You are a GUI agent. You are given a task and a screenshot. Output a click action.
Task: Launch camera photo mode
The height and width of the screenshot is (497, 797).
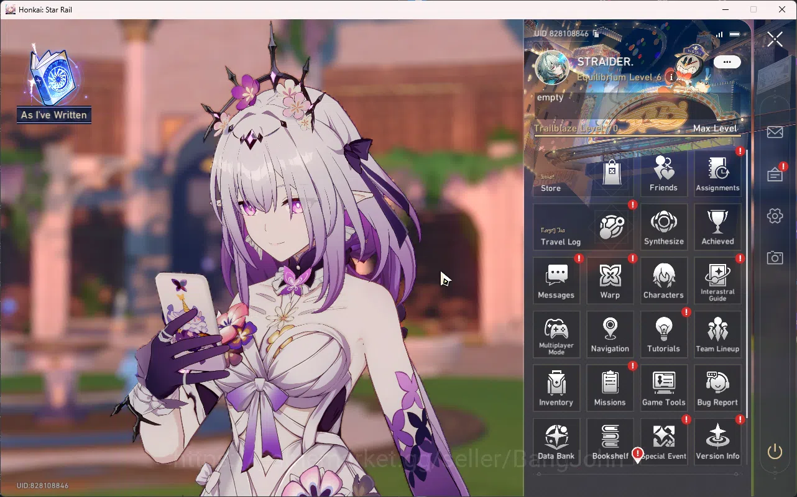point(775,258)
